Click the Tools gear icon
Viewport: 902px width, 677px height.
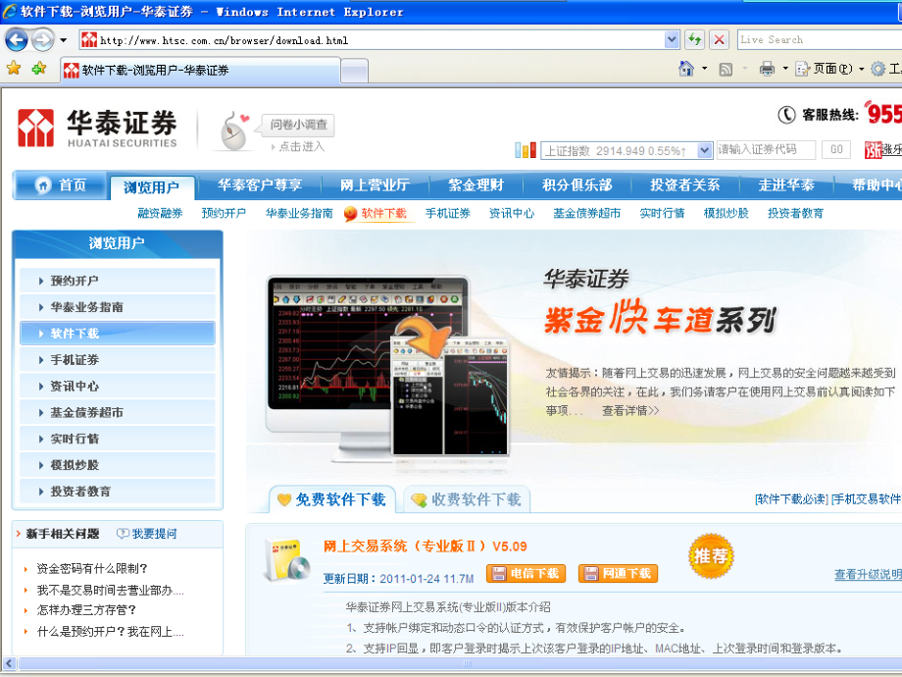tap(877, 69)
